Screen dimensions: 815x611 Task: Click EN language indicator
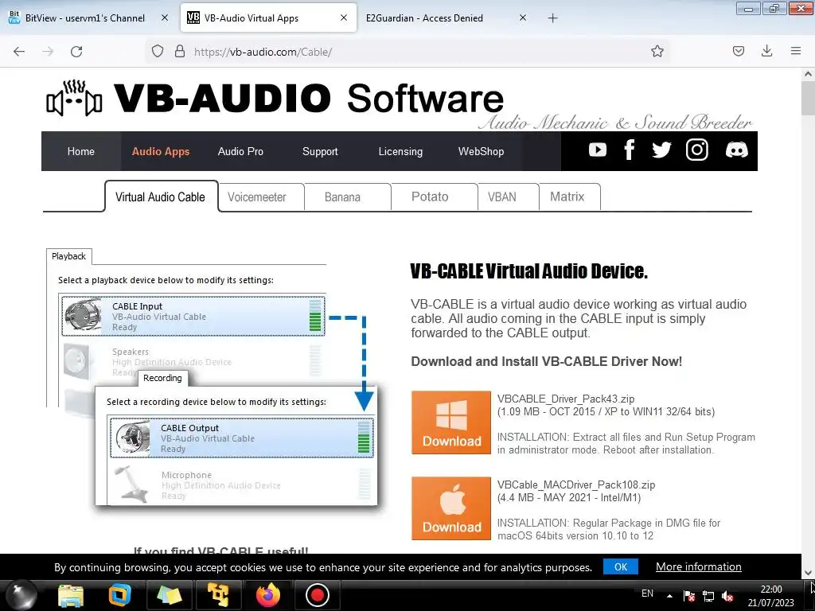tap(647, 593)
